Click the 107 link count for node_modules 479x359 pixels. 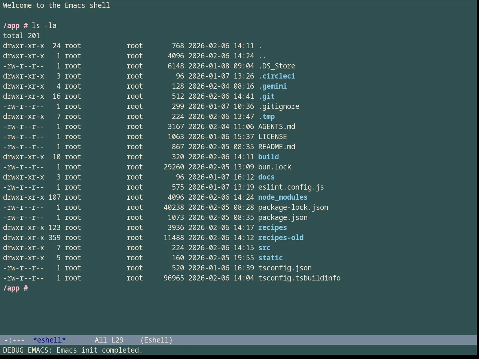pos(54,197)
